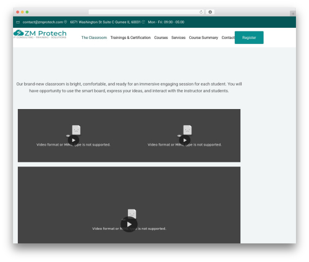The width and height of the screenshot is (309, 262).
Task: Click the second video's 'not supported' message
Action: coord(185,145)
